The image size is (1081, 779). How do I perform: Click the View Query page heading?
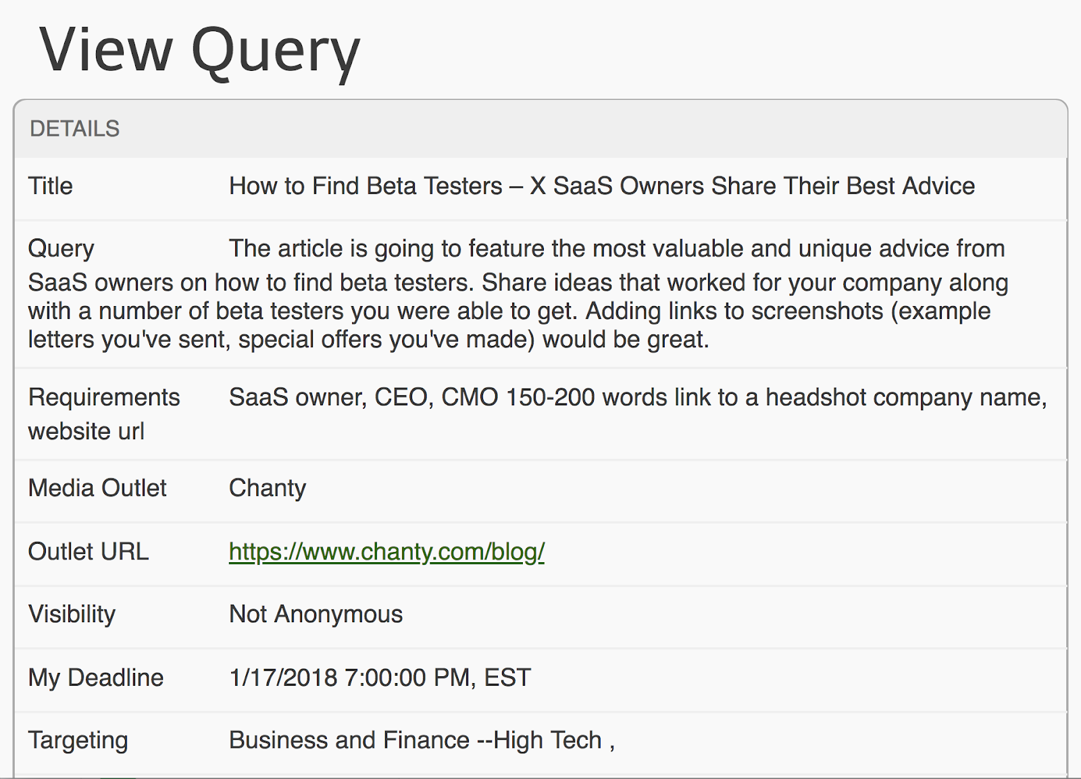click(x=200, y=50)
